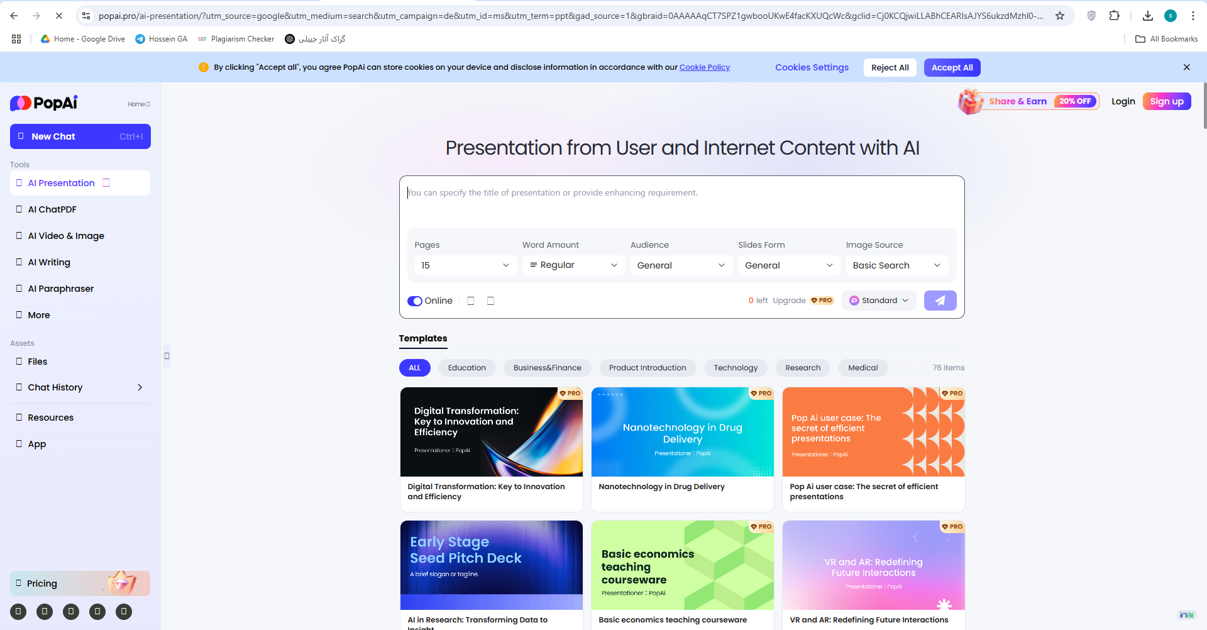This screenshot has width=1207, height=630.
Task: Open the shield extension icon in toolbar
Action: pyautogui.click(x=1091, y=16)
